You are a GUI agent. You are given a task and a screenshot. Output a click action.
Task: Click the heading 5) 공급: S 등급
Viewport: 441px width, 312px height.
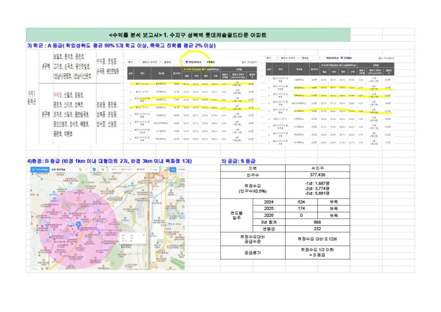pos(238,161)
